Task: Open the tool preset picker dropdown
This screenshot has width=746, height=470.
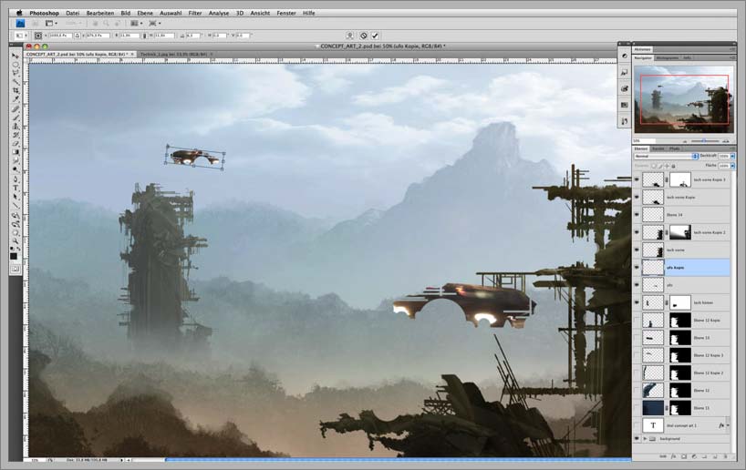Action: [21, 36]
